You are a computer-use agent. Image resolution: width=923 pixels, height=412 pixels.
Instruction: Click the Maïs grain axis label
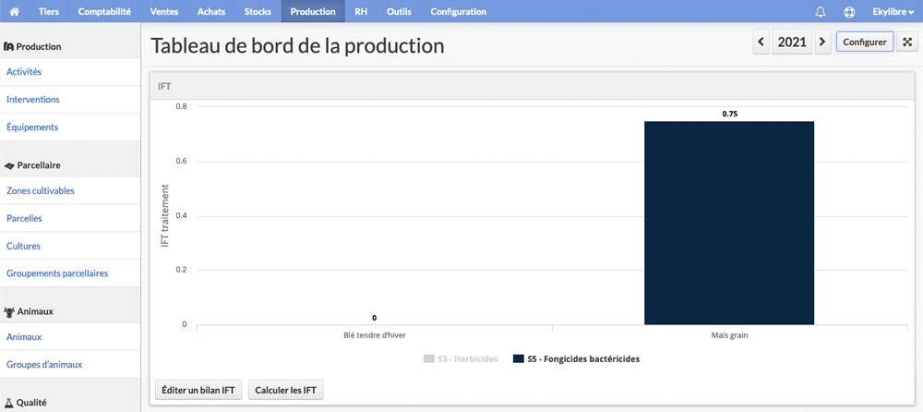pos(729,334)
